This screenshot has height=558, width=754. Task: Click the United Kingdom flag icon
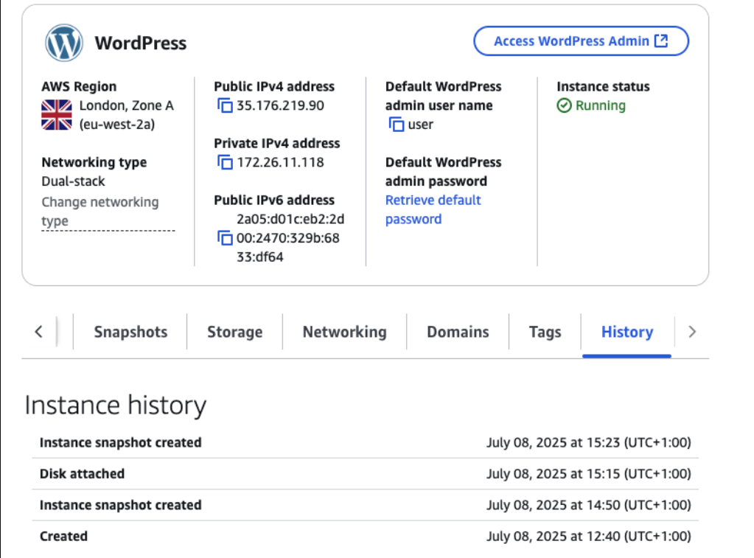click(57, 114)
